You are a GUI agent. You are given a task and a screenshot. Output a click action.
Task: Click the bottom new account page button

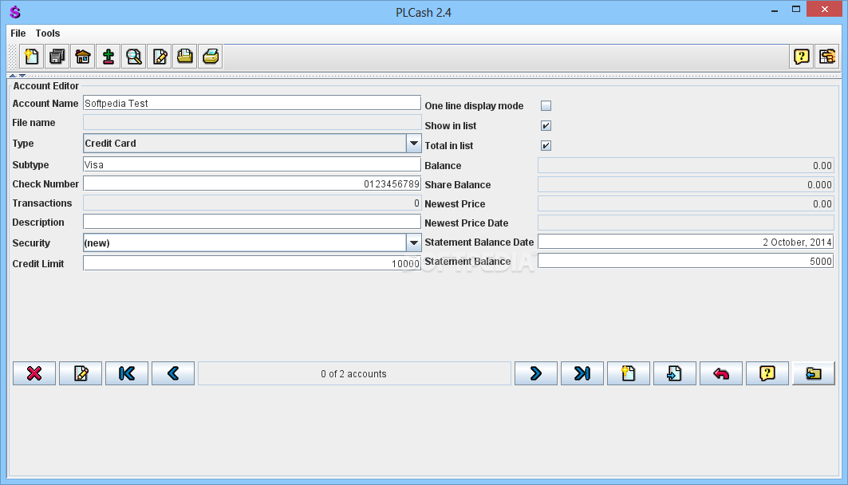pos(629,373)
